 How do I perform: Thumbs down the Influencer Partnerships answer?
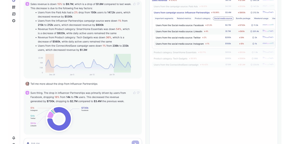coord(138,93)
